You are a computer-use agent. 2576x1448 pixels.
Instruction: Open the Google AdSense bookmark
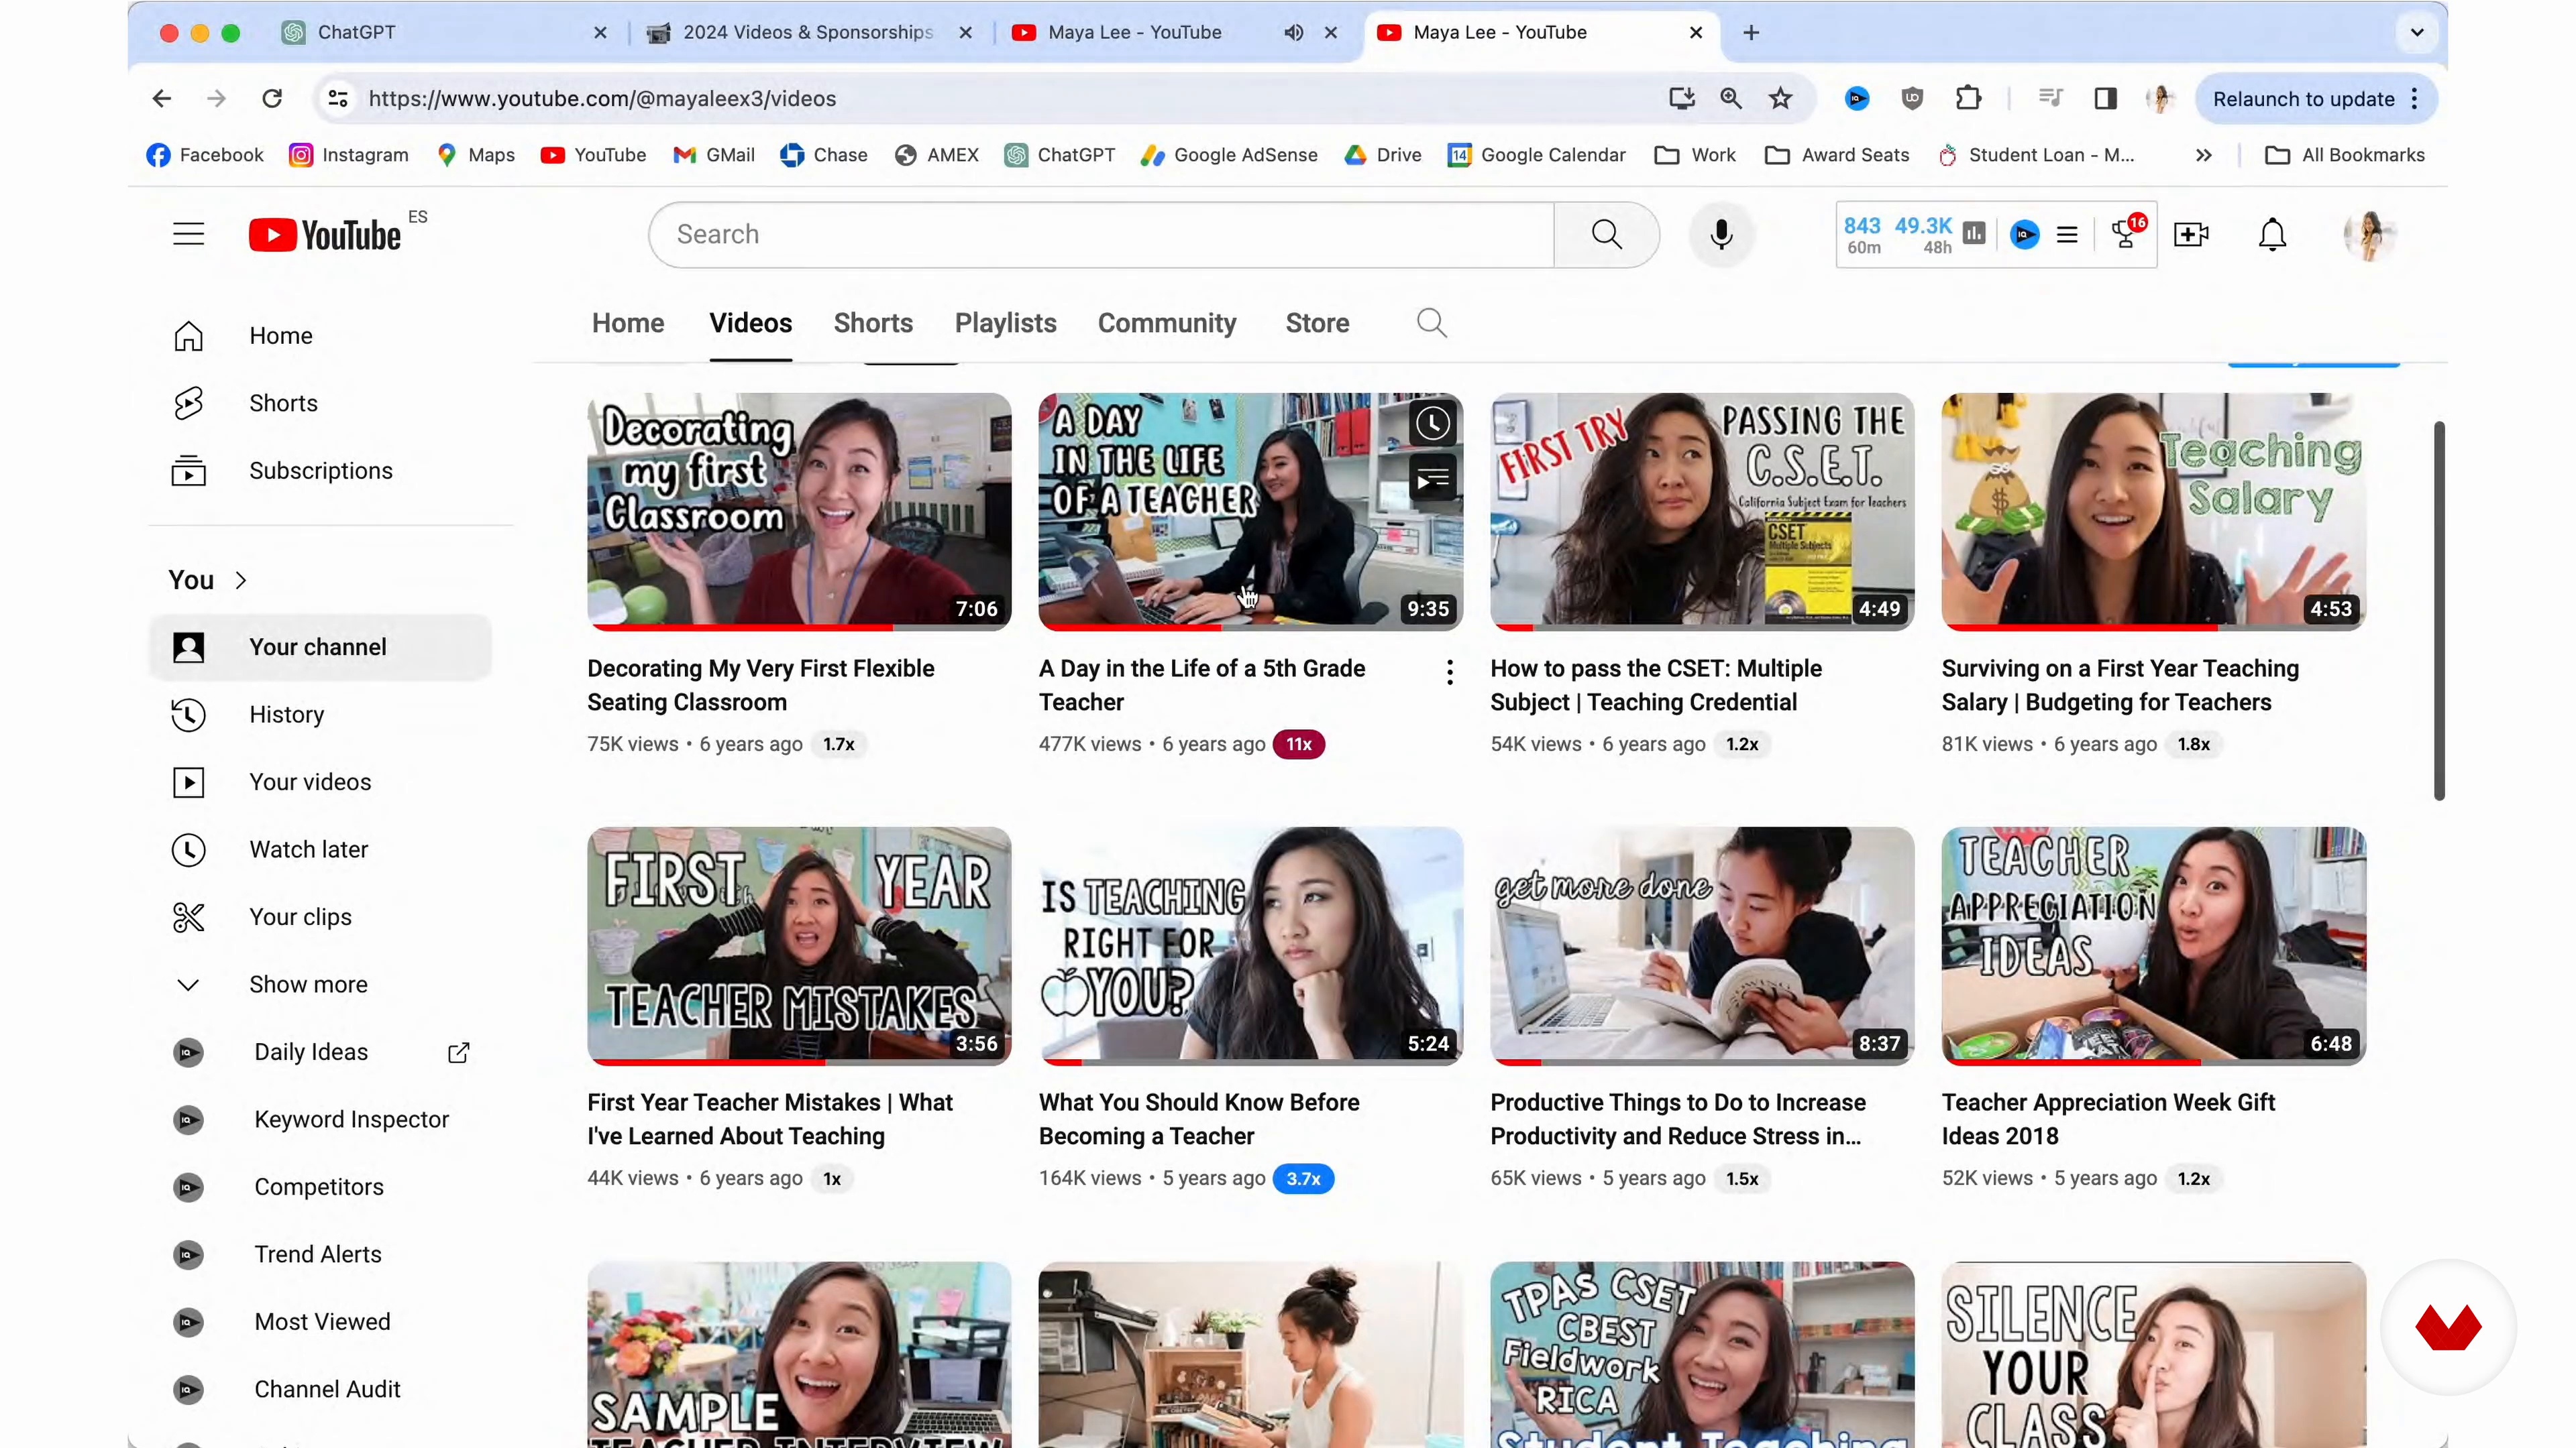(x=1228, y=155)
